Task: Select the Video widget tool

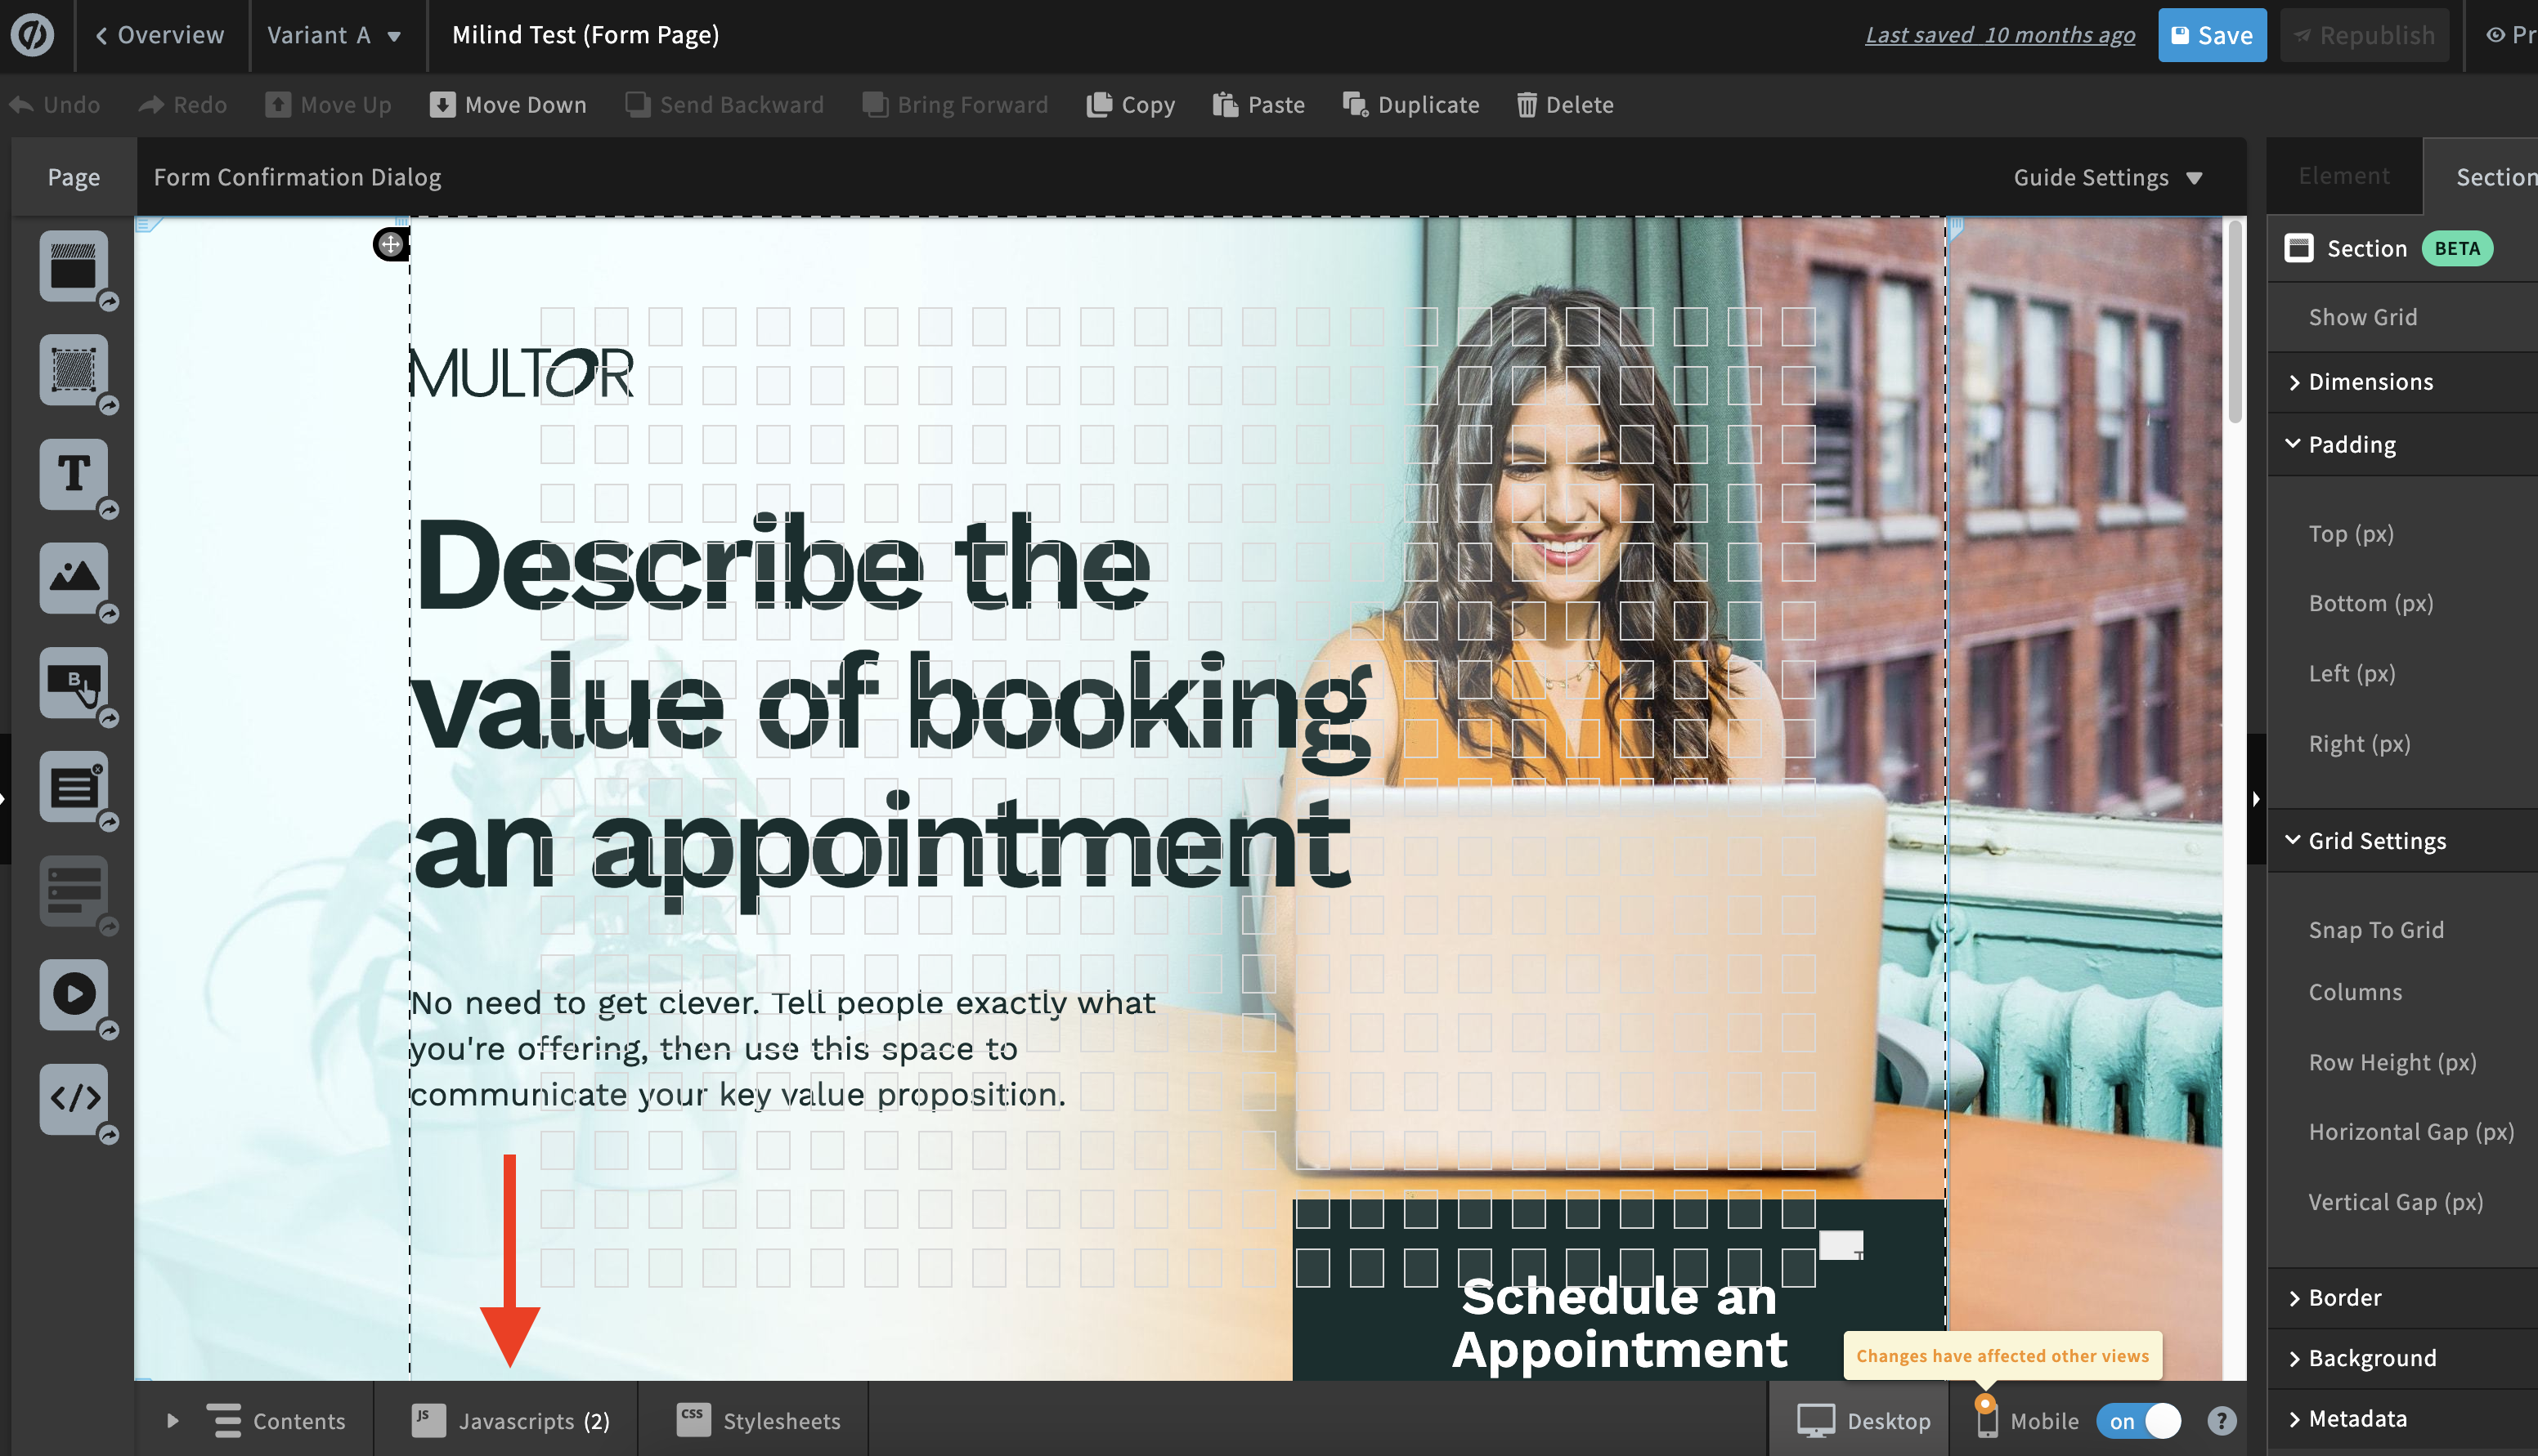Action: coord(73,994)
